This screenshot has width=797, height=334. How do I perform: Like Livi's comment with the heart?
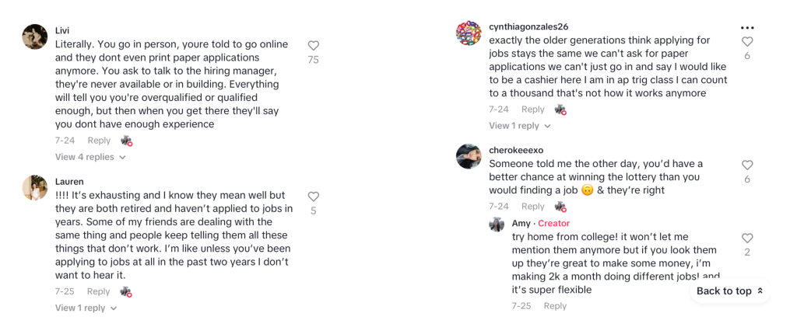(x=314, y=46)
